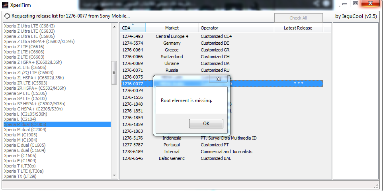383x191 pixels.
Task: Select Xperia Z LTE (C6606)
Action: point(57,52)
